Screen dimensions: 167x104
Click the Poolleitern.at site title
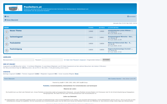[33, 7]
